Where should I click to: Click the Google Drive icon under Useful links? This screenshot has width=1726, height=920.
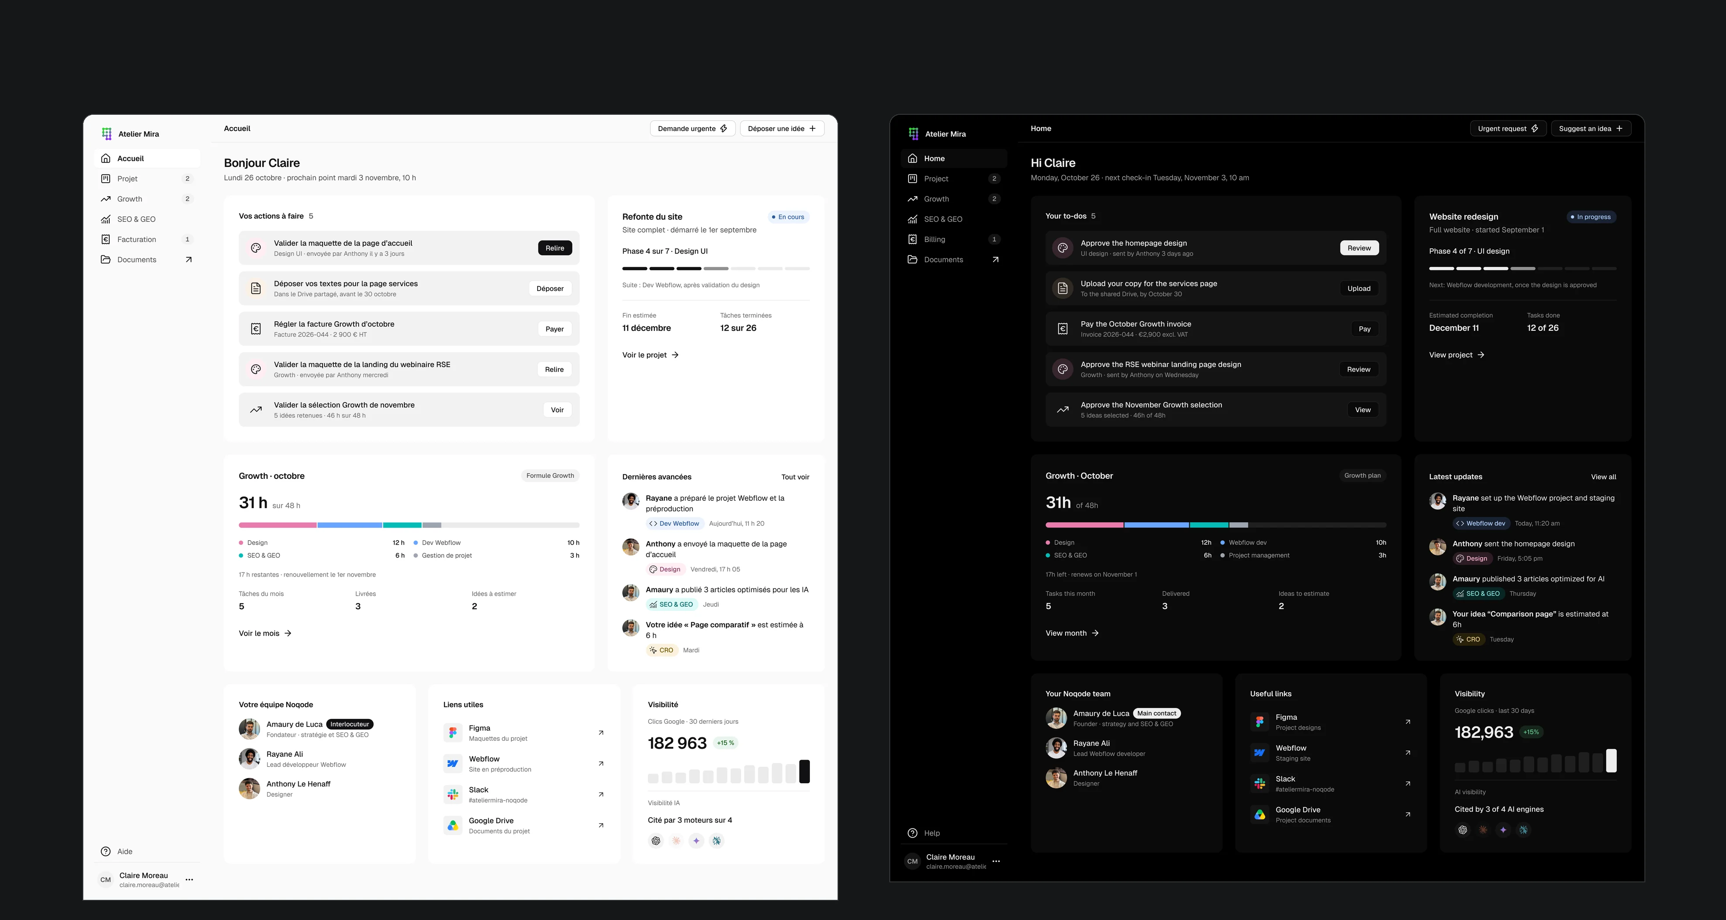(1260, 814)
